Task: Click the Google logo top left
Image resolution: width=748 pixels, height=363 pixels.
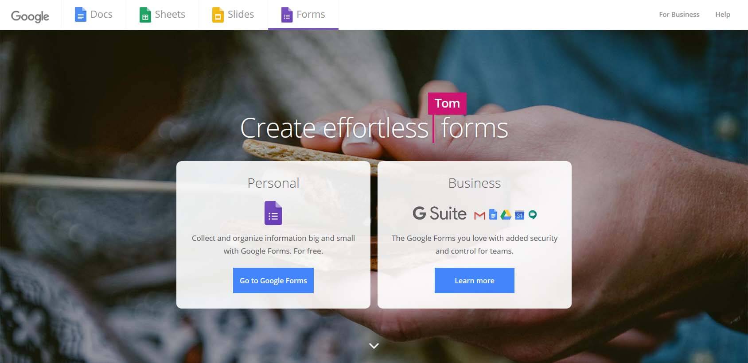Action: (29, 16)
